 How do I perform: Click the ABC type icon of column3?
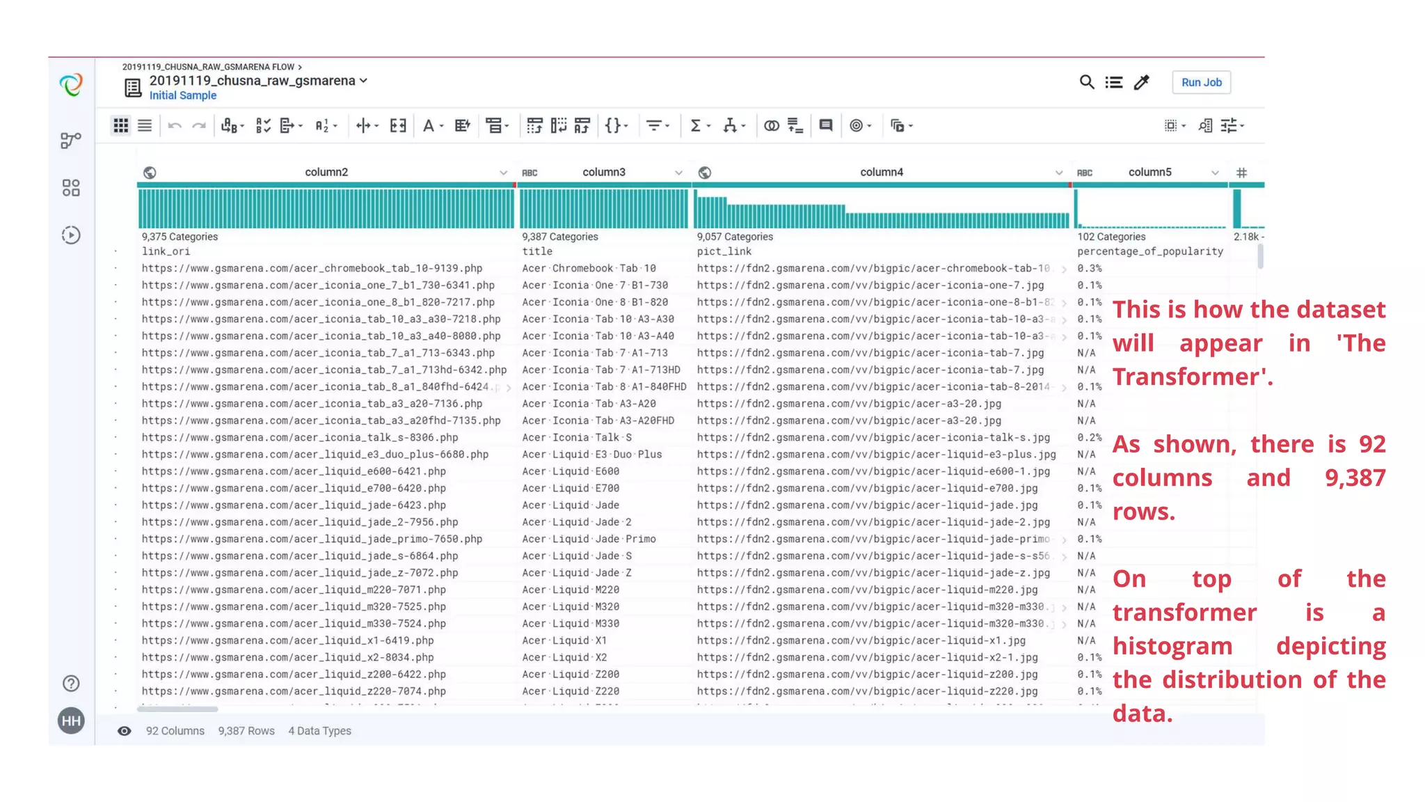coord(530,173)
